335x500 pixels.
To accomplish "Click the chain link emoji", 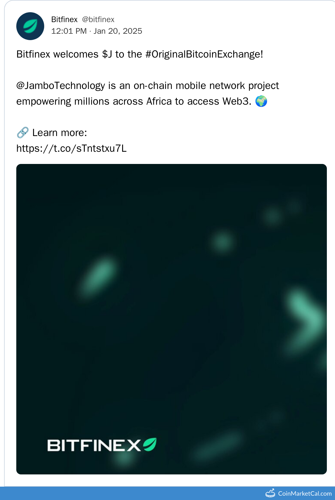I will coord(22,133).
